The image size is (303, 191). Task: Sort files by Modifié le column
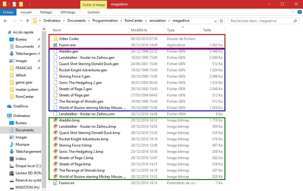click(x=147, y=30)
